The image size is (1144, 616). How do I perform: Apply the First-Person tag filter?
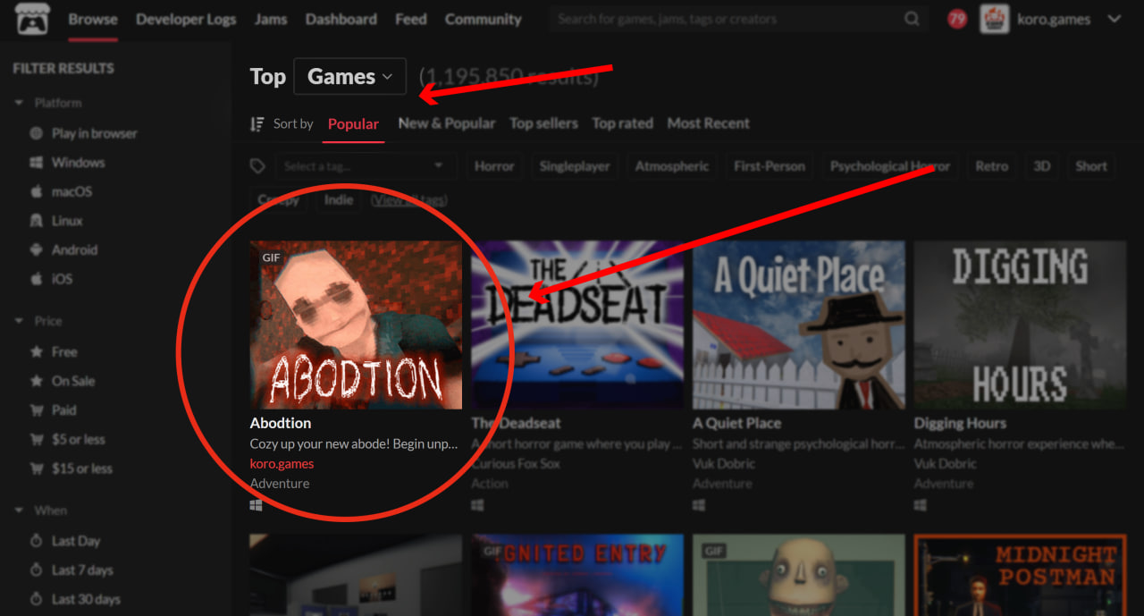tap(770, 166)
